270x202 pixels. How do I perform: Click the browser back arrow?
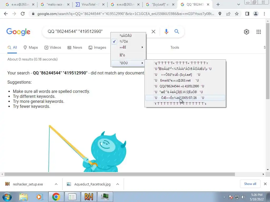(6, 14)
